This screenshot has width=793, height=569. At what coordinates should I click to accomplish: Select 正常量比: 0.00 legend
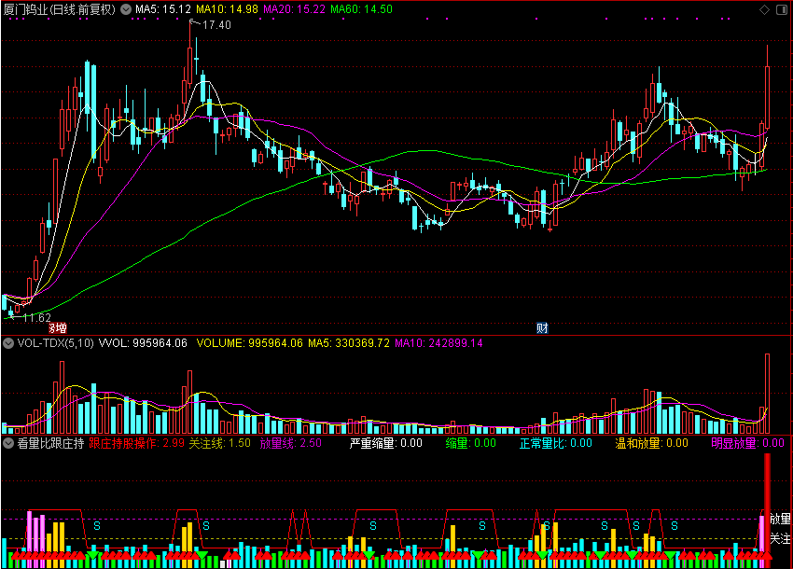556,444
